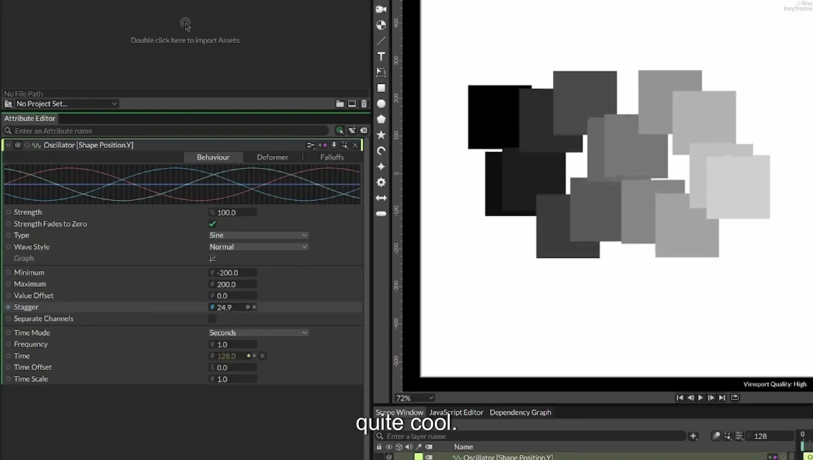This screenshot has height=460, width=813.
Task: Uncheck Strength Fades to Zero
Action: tap(213, 224)
